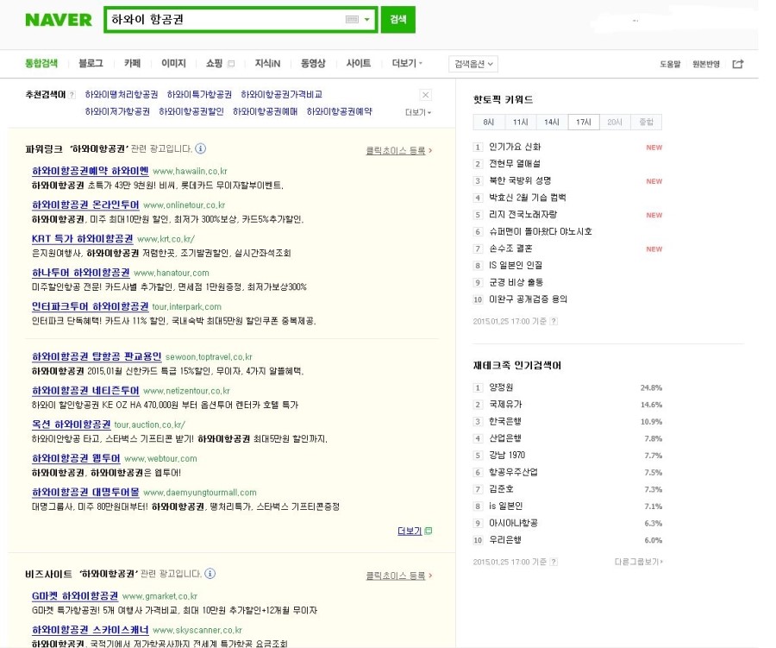
Task: Click the share/export icon at top right
Action: click(x=738, y=64)
